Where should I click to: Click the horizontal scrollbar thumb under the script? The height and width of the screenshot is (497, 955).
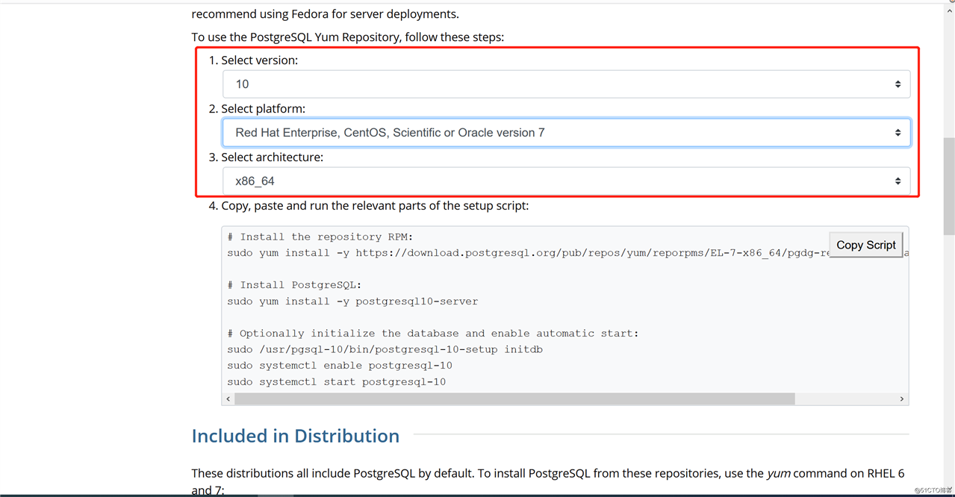tap(514, 399)
